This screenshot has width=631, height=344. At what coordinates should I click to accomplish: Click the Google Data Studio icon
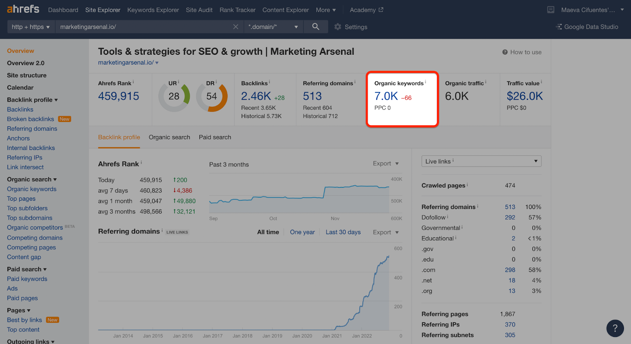[559, 27]
